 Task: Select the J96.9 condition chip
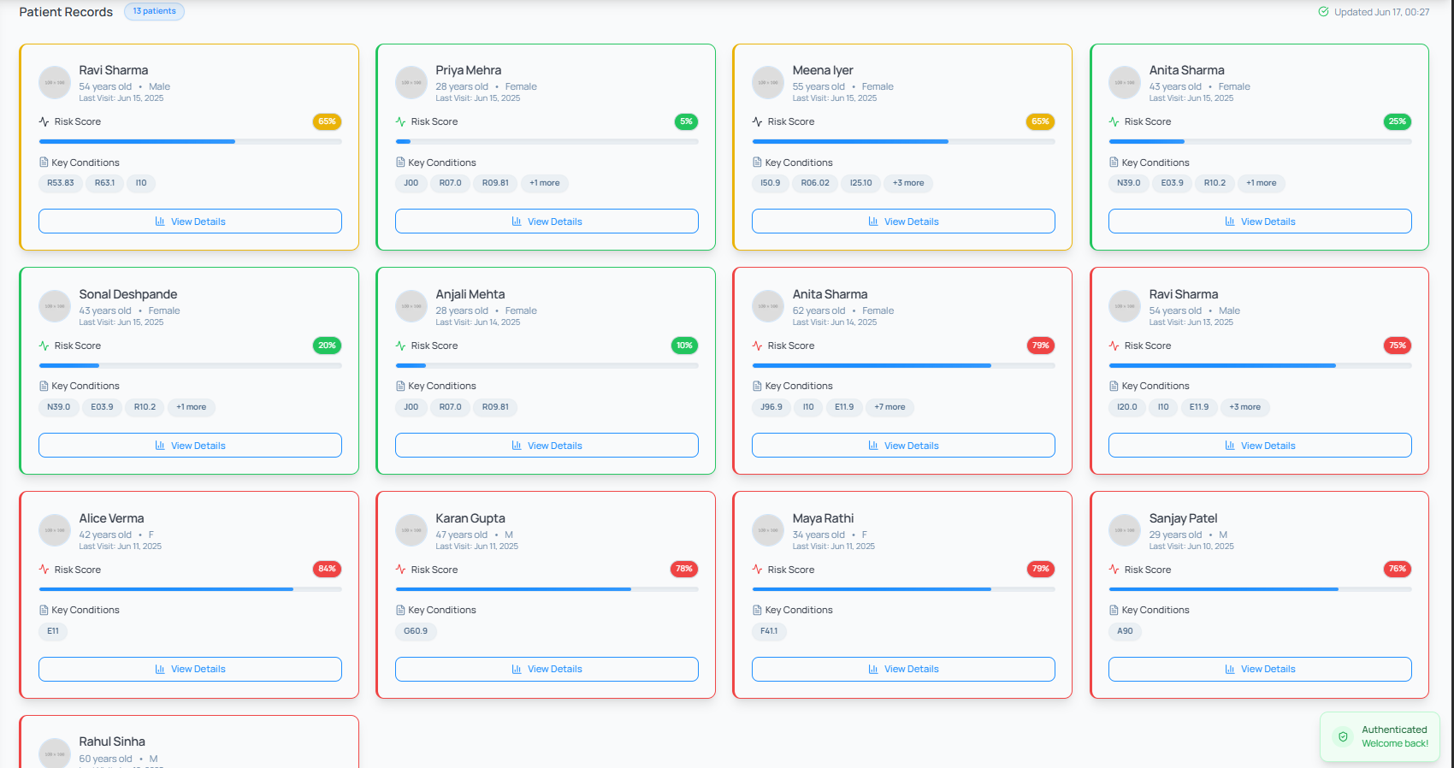tap(771, 407)
